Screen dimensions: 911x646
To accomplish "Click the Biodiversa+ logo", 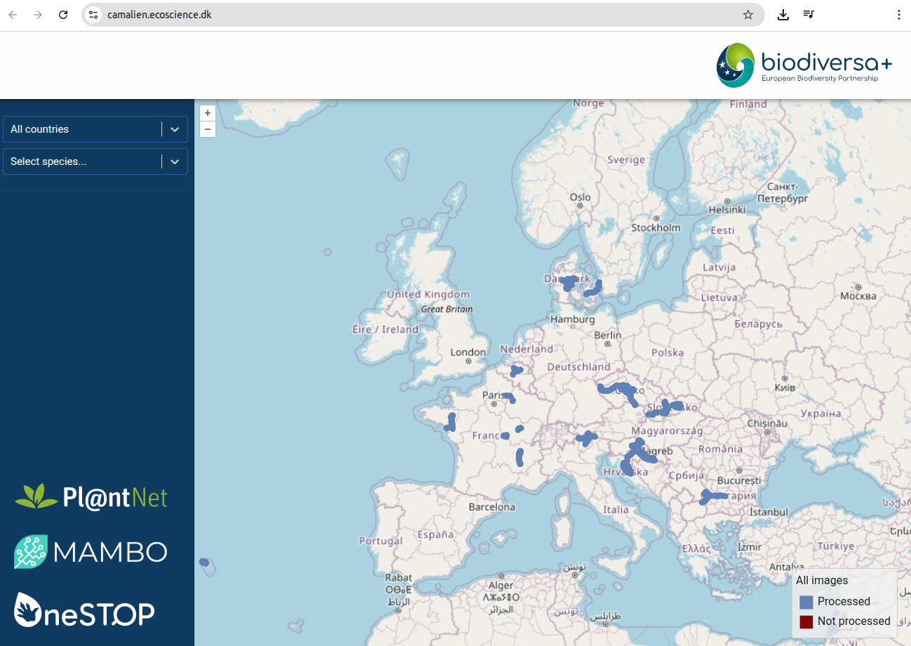I will [804, 65].
